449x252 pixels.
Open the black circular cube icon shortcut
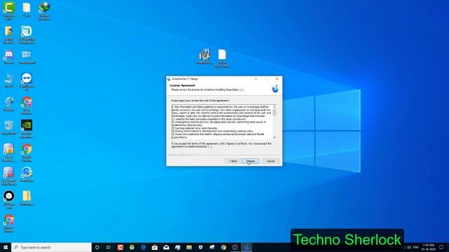(8, 199)
